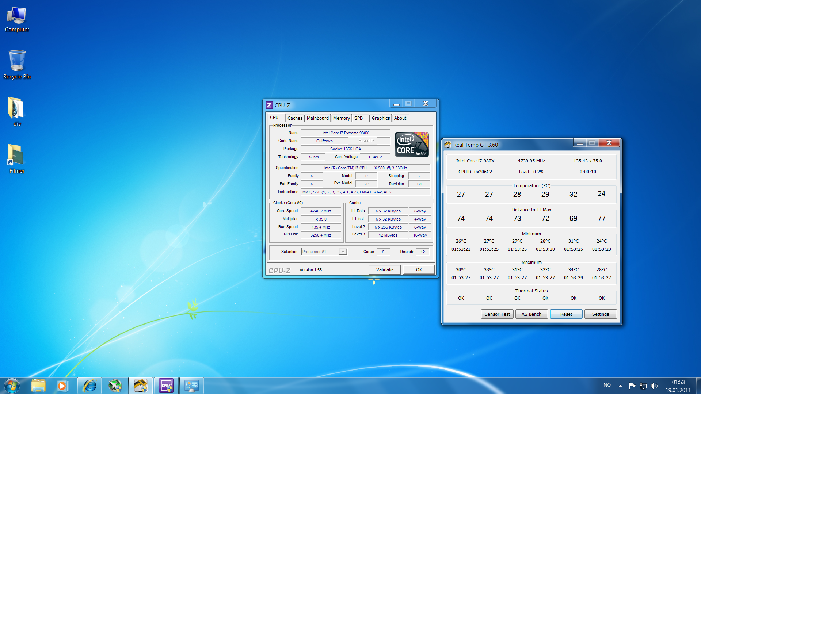Click the Intel Core i7 logo badge

point(411,145)
